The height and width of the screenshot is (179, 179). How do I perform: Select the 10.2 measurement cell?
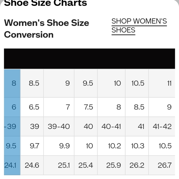[x=111, y=146]
